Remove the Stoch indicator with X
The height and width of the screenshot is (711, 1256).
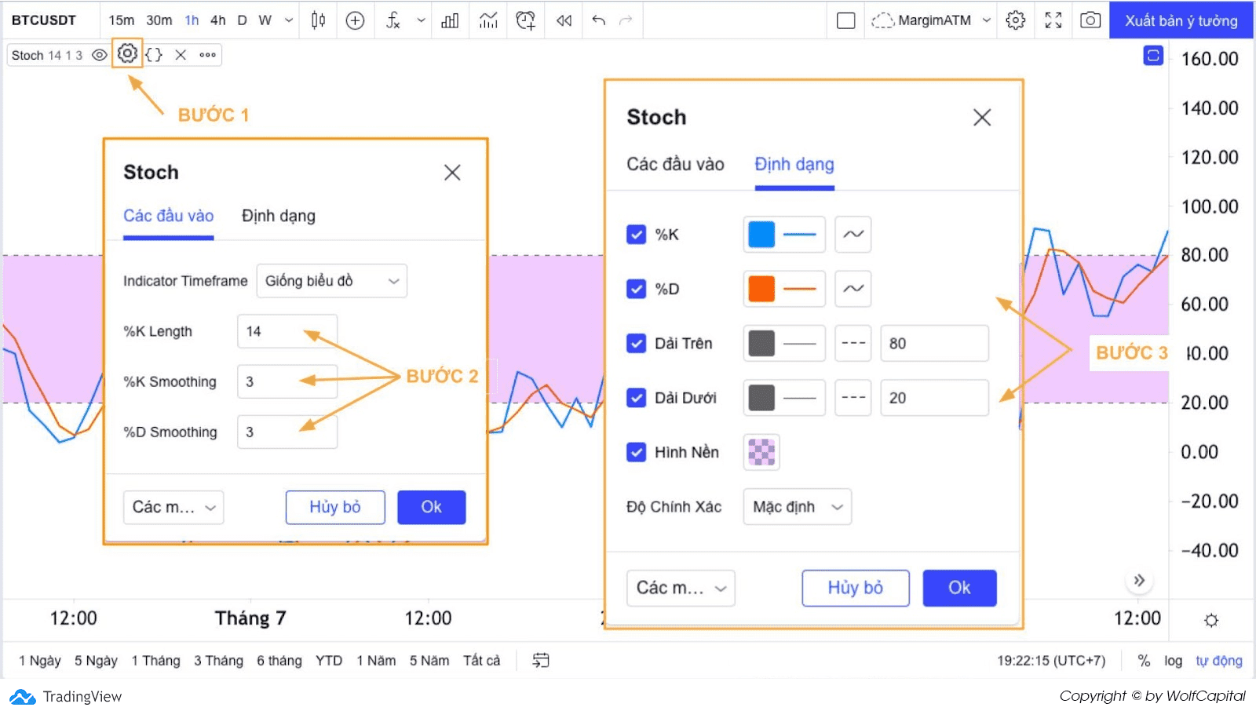[x=181, y=55]
